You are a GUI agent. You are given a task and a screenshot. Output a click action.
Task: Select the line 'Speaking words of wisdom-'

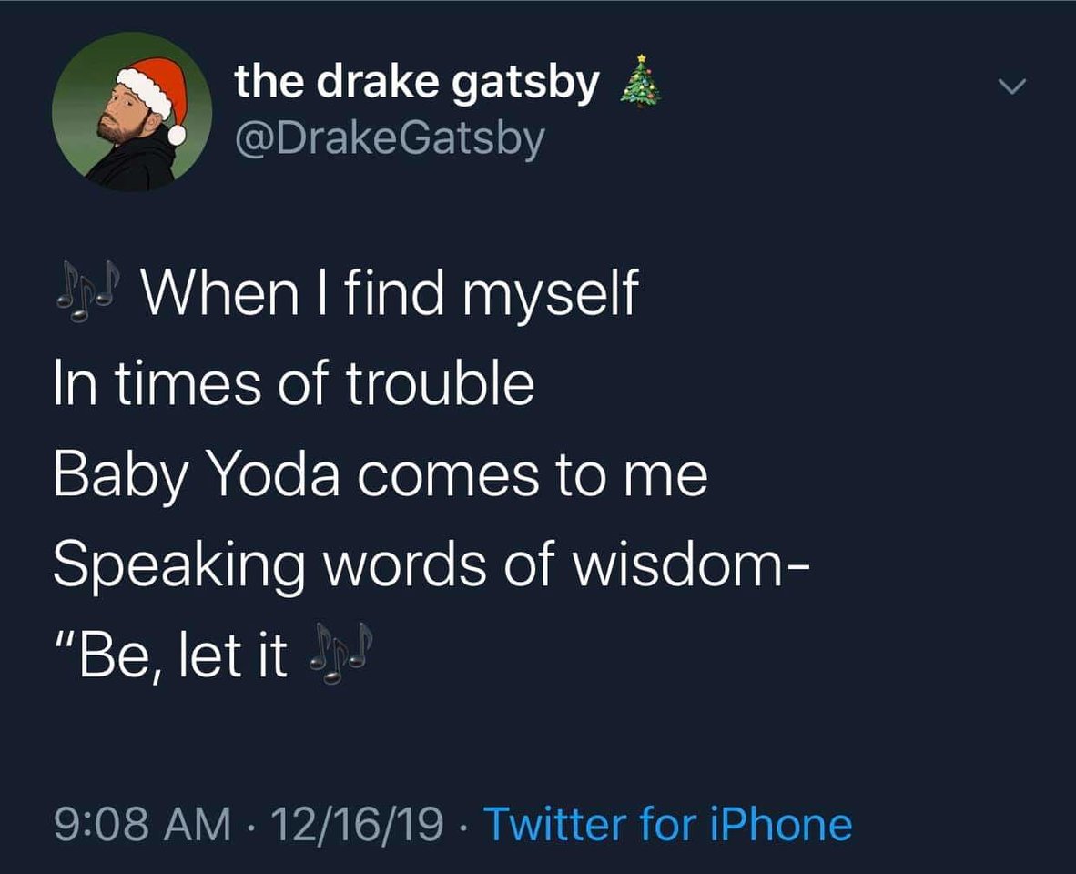(431, 566)
